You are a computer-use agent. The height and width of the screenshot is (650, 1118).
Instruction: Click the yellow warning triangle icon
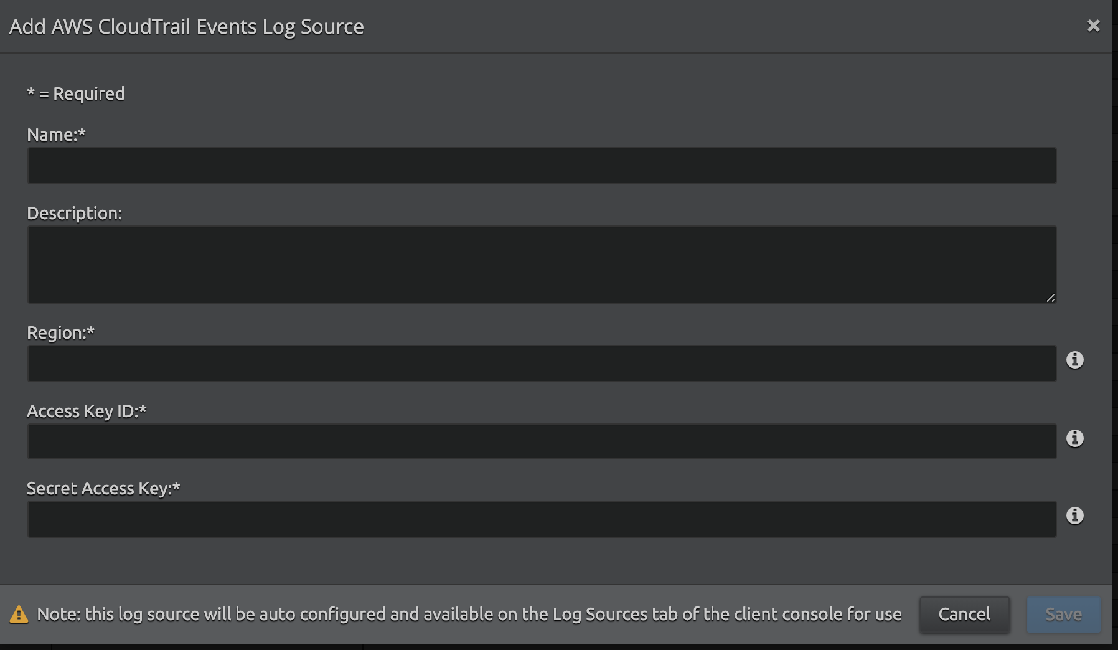pos(19,615)
